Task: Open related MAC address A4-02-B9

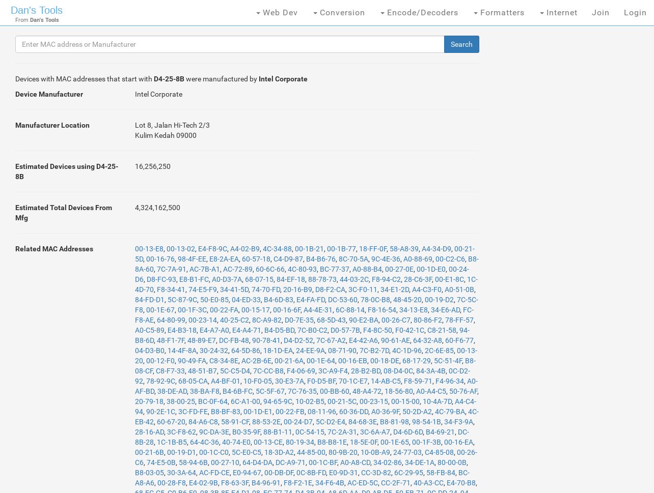Action: (245, 249)
